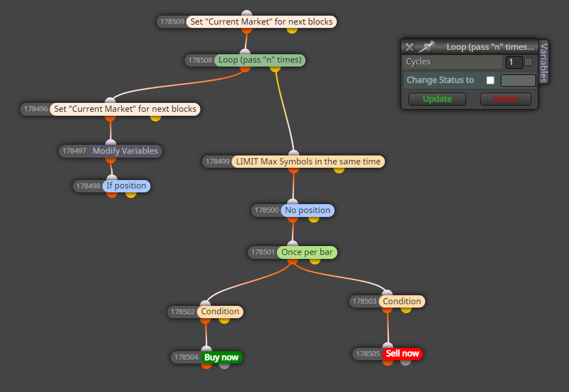This screenshot has width=569, height=392.
Task: Click the 178504 block ID label
Action: [x=186, y=357]
